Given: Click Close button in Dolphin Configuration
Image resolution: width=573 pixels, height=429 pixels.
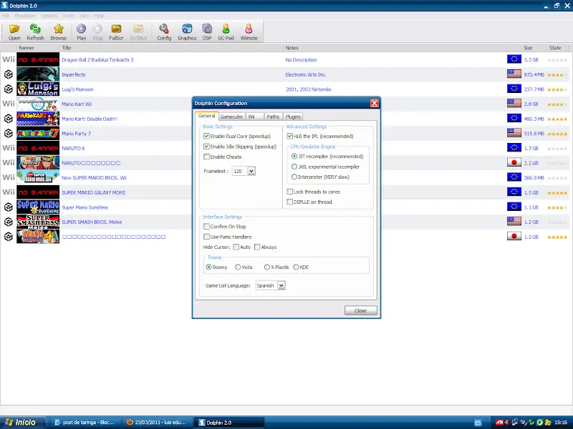Looking at the screenshot, I should click(360, 310).
